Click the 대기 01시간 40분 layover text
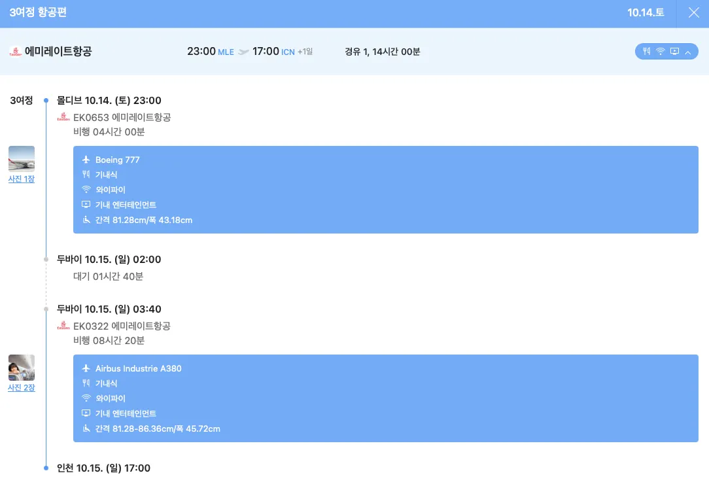The width and height of the screenshot is (709, 488). pyautogui.click(x=108, y=276)
